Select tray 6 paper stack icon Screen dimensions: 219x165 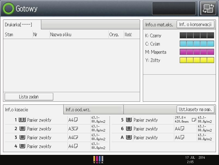coord(129,129)
